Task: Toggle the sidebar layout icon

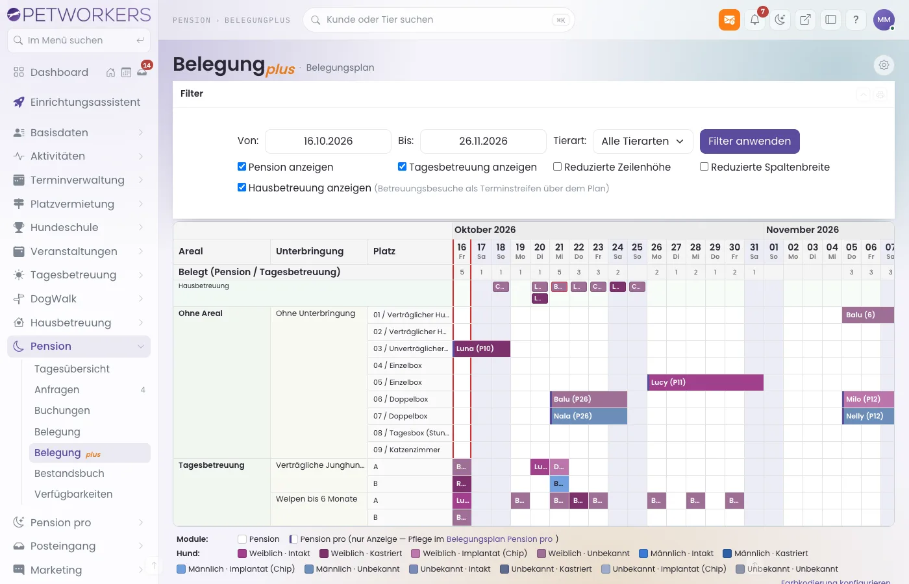Action: point(830,19)
